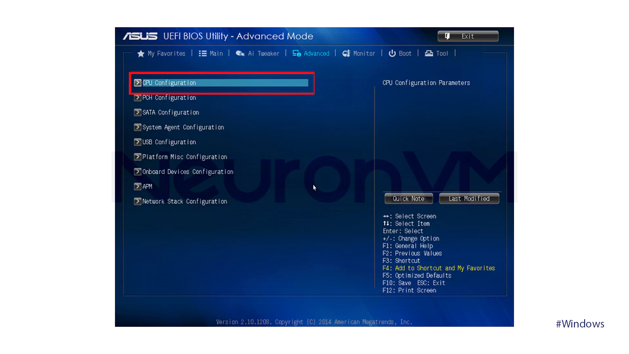Select CPU Configuration entry
This screenshot has width=629, height=354.
click(x=221, y=83)
